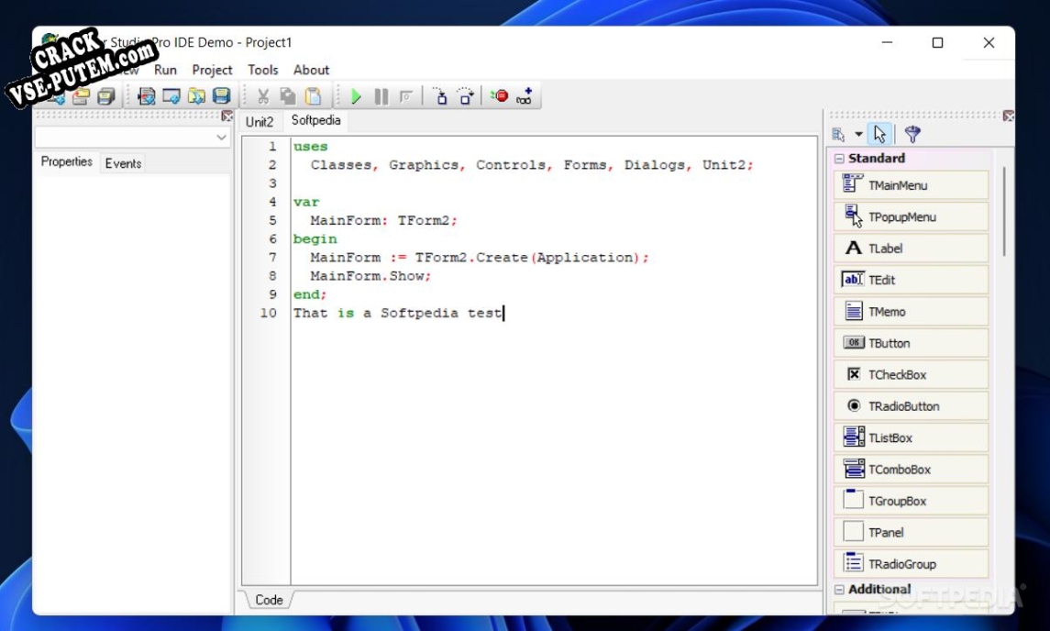Select the TMemo component
The width and height of the screenshot is (1050, 631).
pos(911,311)
